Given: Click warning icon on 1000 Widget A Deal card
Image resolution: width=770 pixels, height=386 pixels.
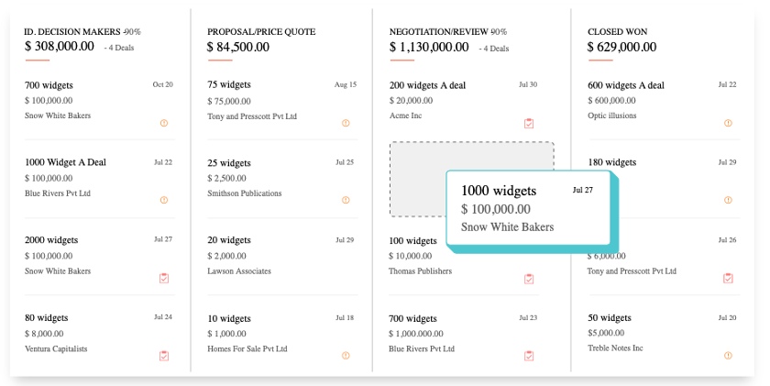Looking at the screenshot, I should (x=164, y=200).
